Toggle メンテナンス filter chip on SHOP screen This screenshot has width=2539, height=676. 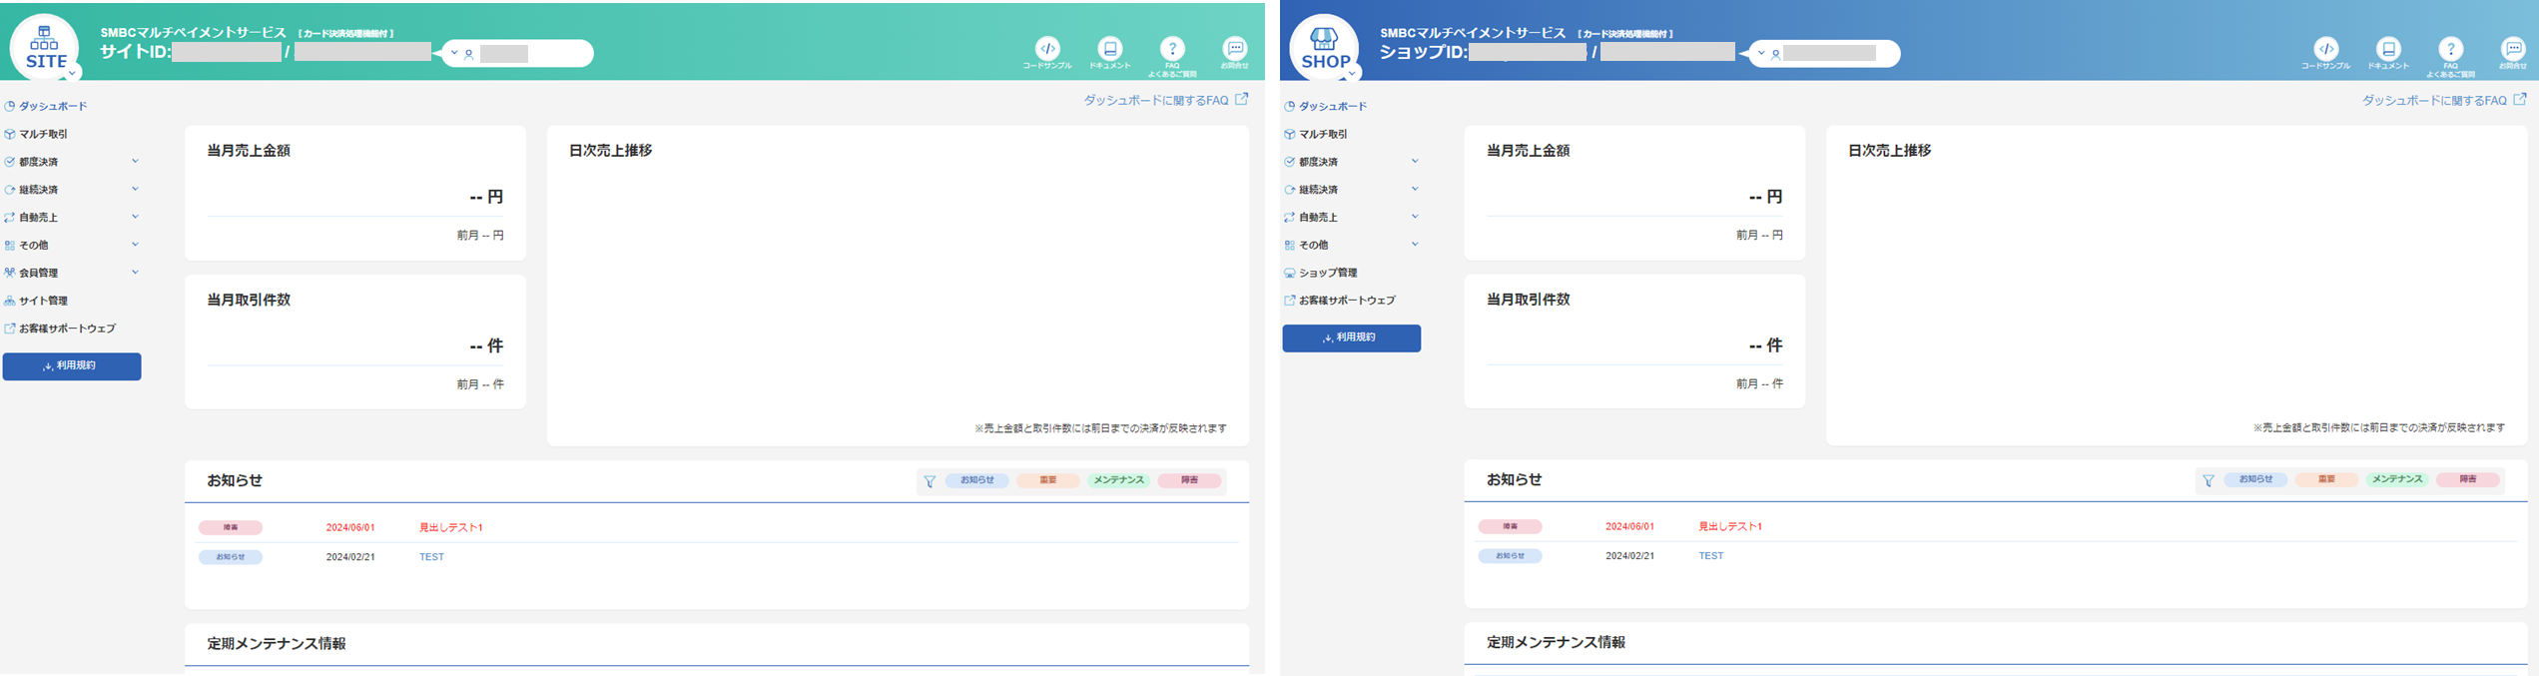pyautogui.click(x=2398, y=479)
